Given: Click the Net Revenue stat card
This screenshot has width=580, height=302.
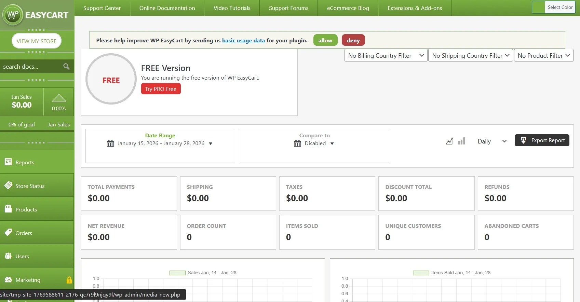Looking at the screenshot, I should point(129,232).
